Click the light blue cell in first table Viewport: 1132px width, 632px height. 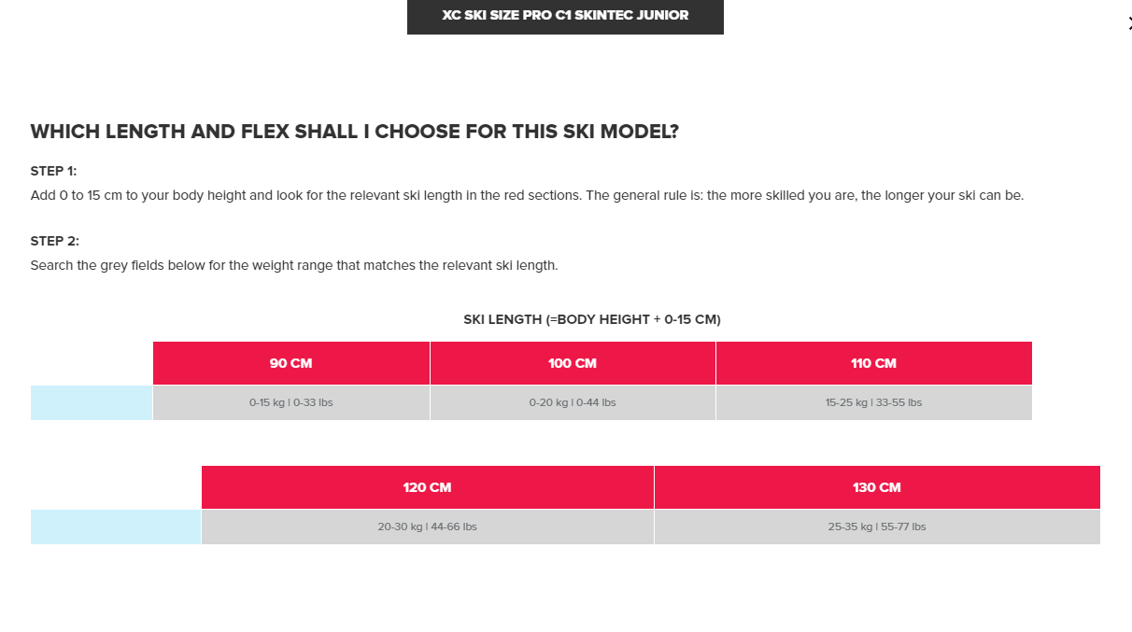tap(92, 403)
